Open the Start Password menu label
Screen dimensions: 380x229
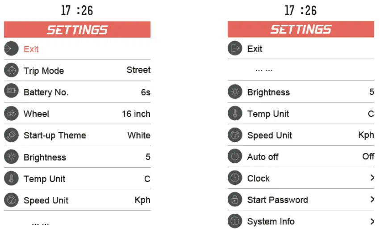[278, 200]
